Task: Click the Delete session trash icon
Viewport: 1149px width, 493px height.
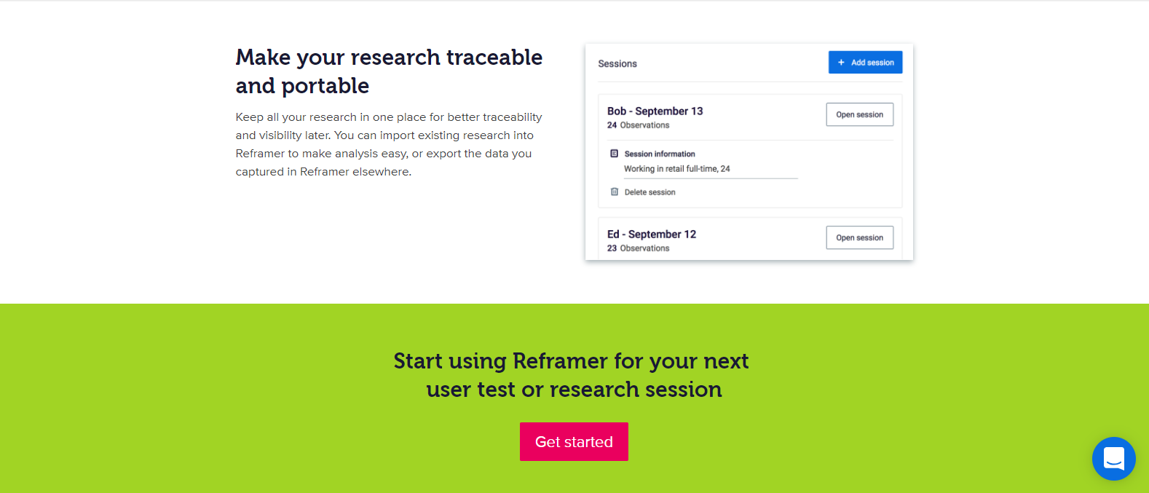Action: click(x=614, y=192)
